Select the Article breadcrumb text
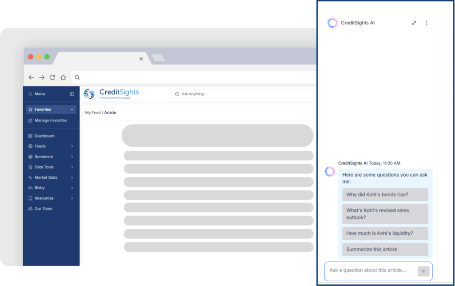 point(110,113)
